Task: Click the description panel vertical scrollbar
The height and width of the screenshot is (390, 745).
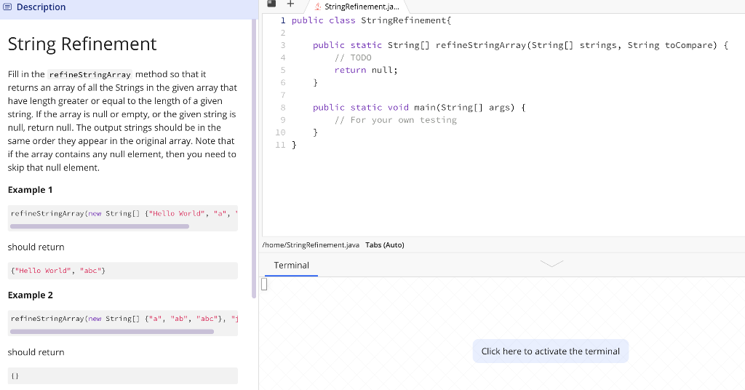Action: click(x=254, y=159)
